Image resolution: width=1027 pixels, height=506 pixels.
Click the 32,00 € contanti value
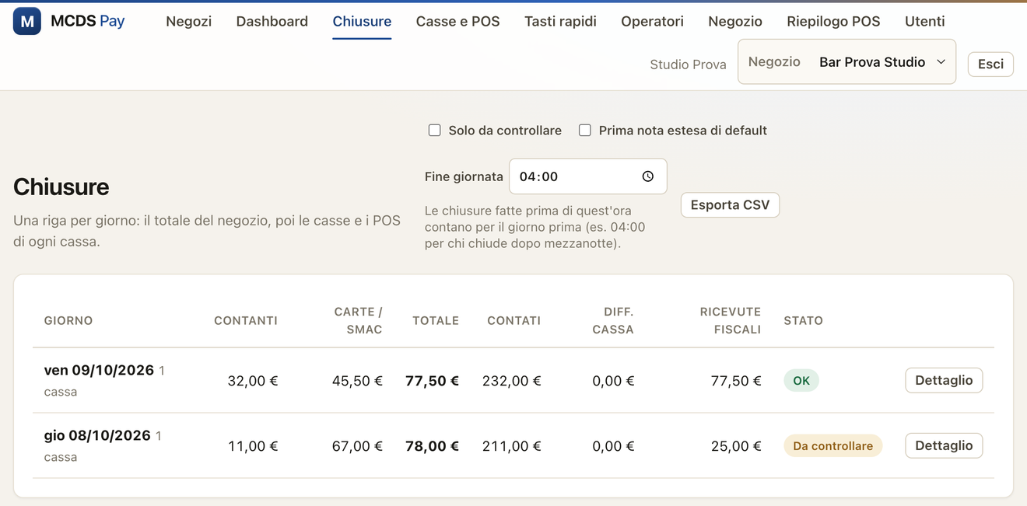click(x=253, y=381)
